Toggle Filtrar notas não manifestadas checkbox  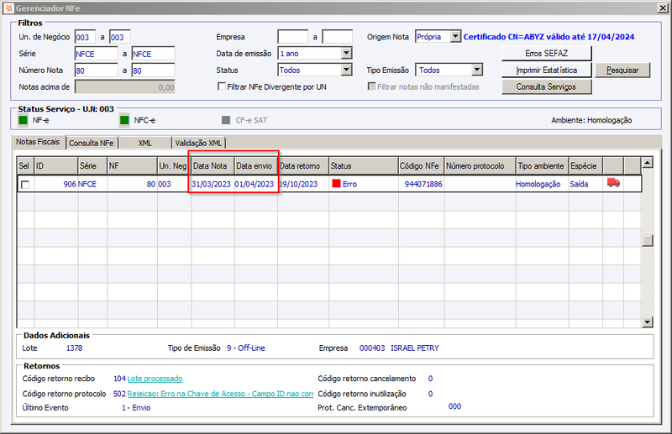[371, 86]
